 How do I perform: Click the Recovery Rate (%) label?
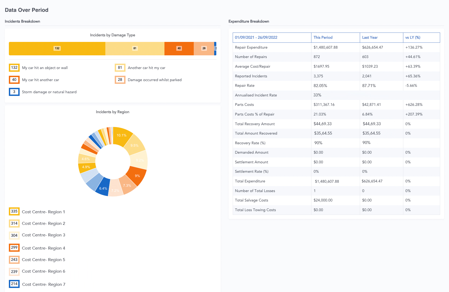pyautogui.click(x=250, y=143)
